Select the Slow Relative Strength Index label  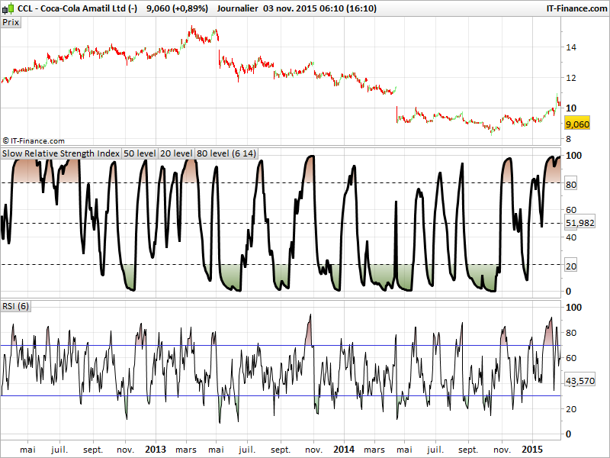click(61, 153)
